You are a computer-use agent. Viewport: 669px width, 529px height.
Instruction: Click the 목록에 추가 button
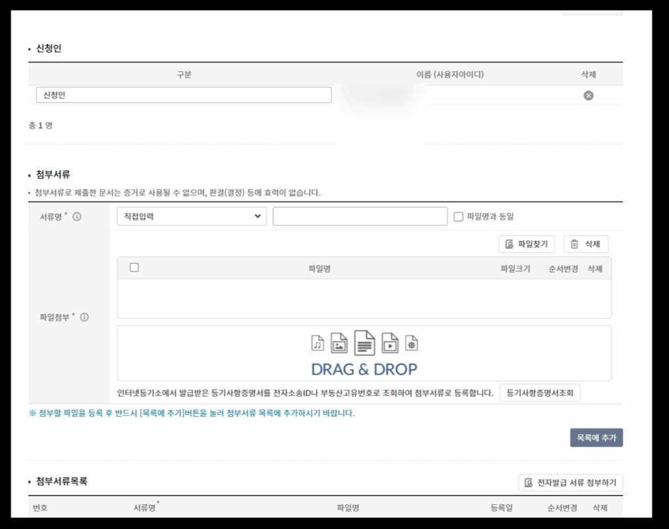(596, 438)
